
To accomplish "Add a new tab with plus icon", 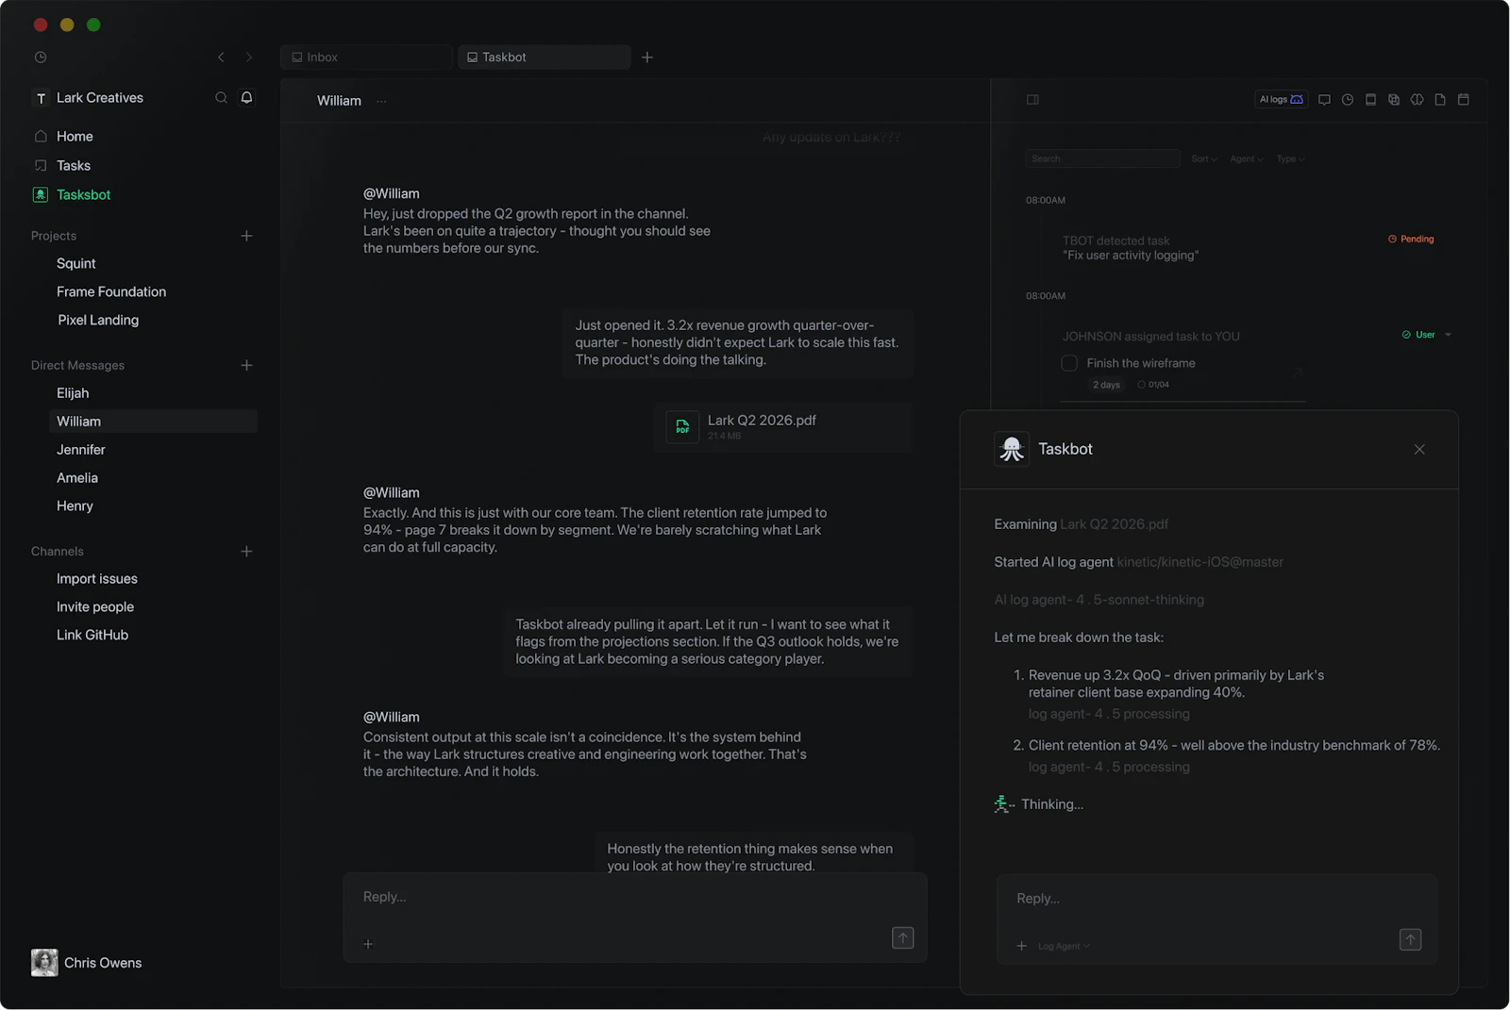I will (x=647, y=58).
